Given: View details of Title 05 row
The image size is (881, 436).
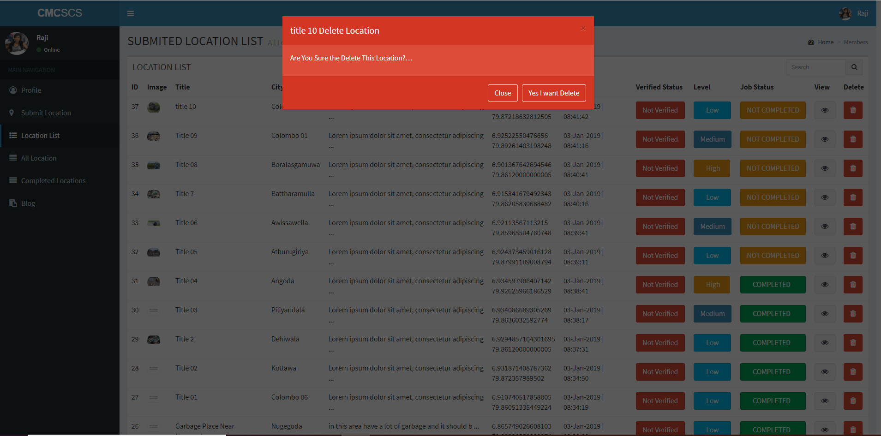Looking at the screenshot, I should point(825,256).
